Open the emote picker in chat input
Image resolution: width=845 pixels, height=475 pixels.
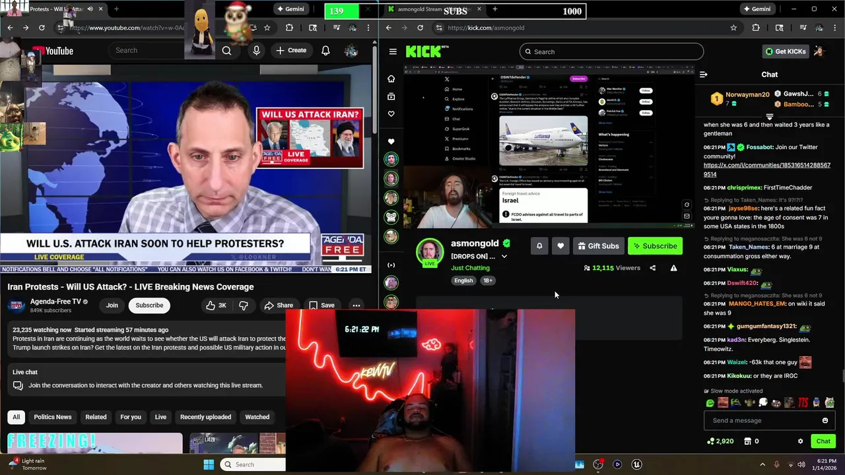825,420
